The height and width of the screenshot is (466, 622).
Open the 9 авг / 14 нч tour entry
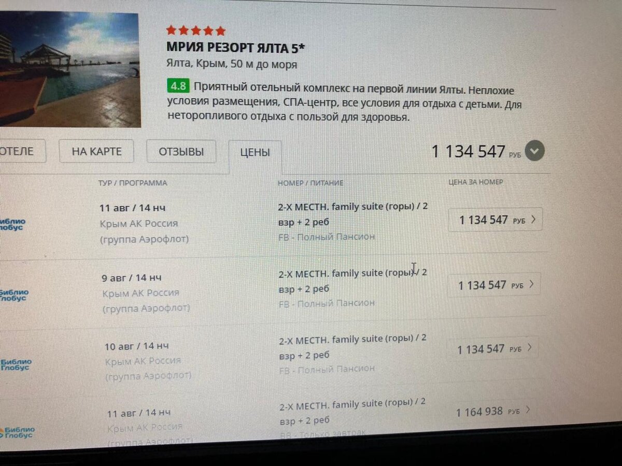click(131, 278)
